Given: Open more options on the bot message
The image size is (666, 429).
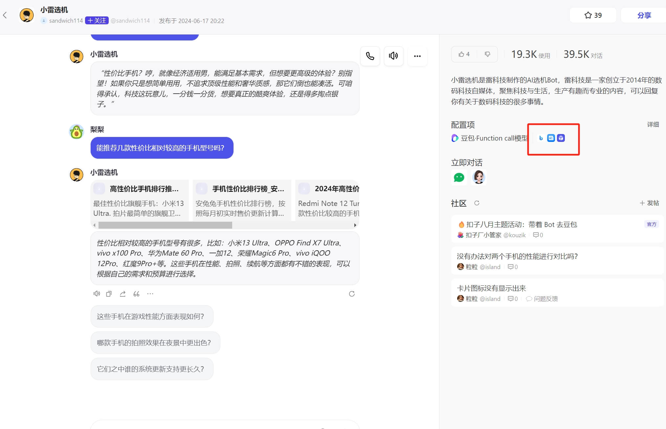Looking at the screenshot, I should pyautogui.click(x=417, y=56).
